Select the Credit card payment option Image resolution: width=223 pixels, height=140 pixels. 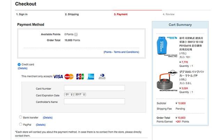[x=19, y=65]
